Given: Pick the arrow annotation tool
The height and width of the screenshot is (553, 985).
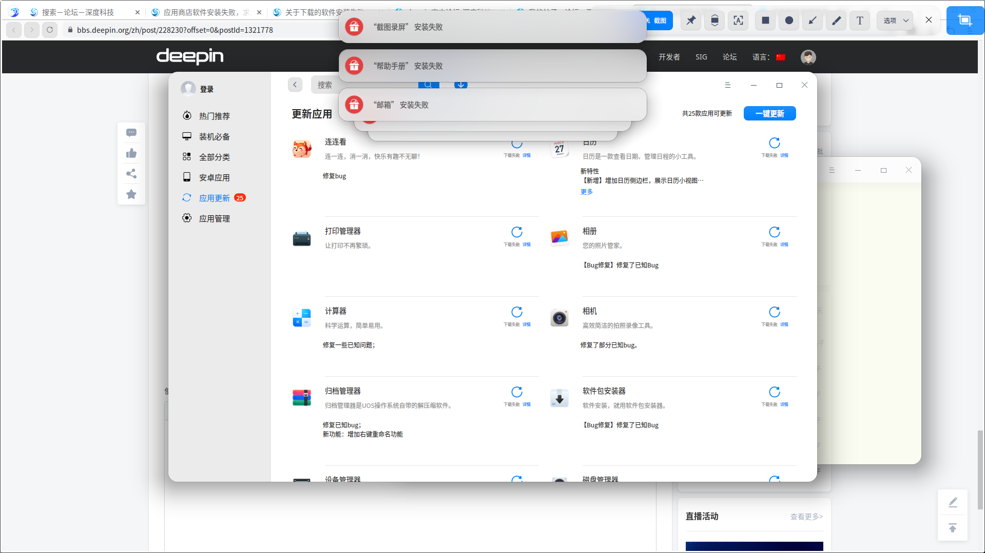Looking at the screenshot, I should (813, 21).
